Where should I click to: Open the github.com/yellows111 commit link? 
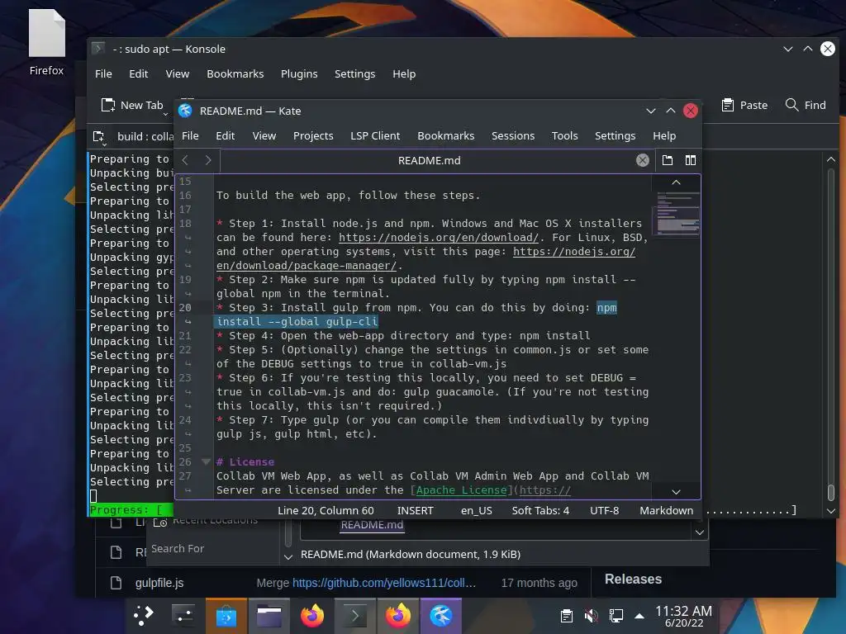[383, 583]
